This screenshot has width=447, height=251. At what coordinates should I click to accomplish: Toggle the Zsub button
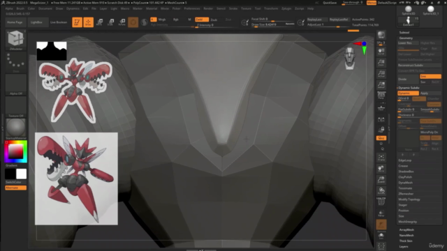point(214,20)
